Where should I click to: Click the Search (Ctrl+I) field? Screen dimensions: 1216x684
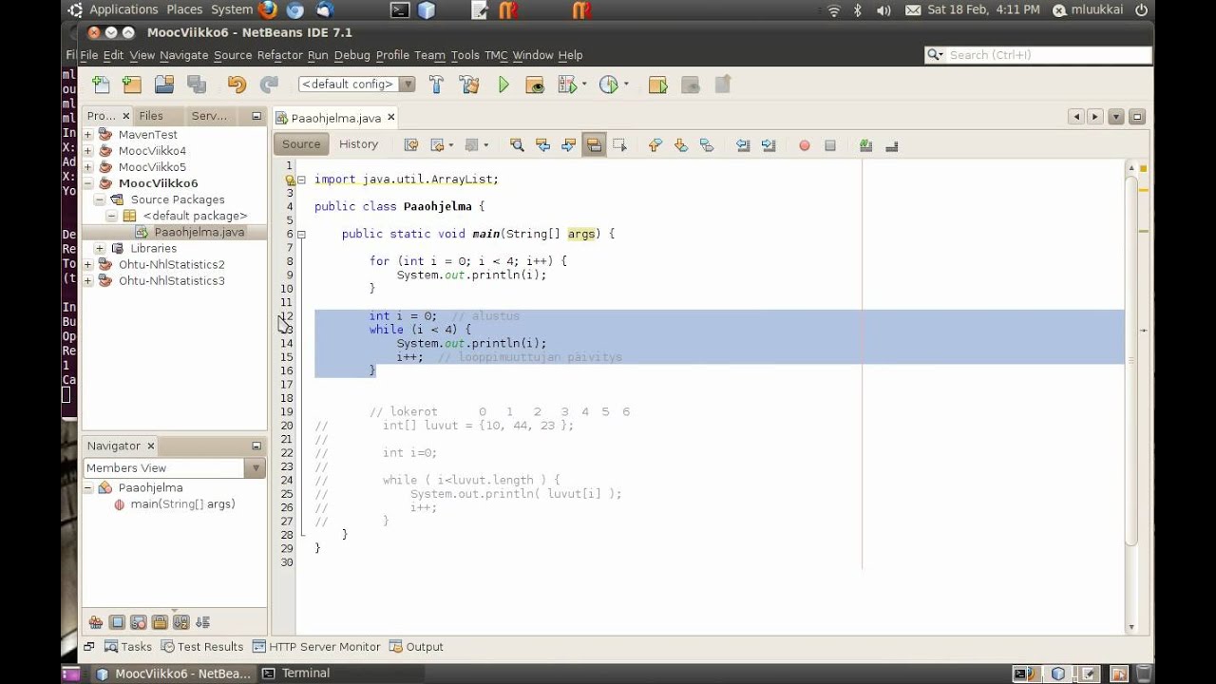pyautogui.click(x=1038, y=55)
